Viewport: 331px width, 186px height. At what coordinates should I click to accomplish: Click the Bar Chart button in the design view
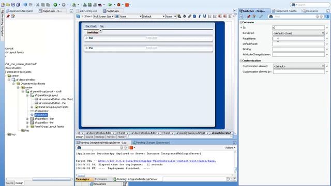tap(91, 26)
